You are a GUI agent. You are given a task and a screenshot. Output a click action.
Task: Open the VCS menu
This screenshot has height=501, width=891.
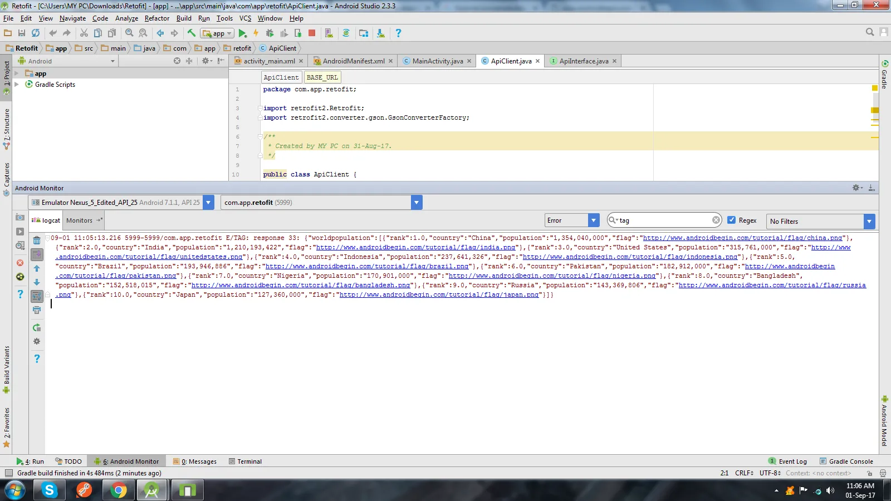click(245, 18)
